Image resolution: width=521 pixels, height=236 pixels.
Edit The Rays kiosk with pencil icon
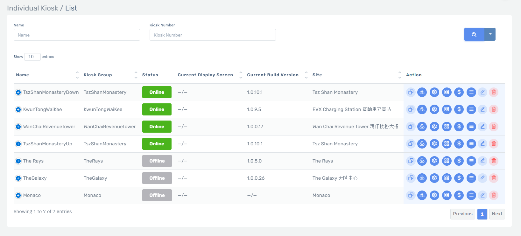pos(482,161)
